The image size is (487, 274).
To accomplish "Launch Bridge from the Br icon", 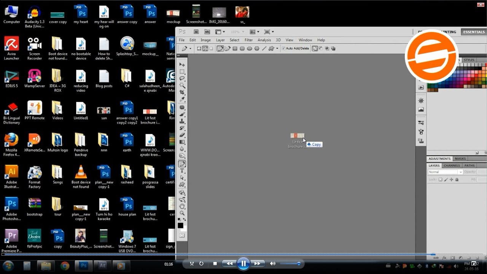I will (196, 32).
